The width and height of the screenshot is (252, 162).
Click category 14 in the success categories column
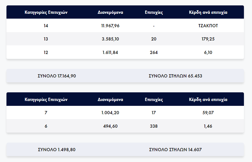tap(46, 26)
